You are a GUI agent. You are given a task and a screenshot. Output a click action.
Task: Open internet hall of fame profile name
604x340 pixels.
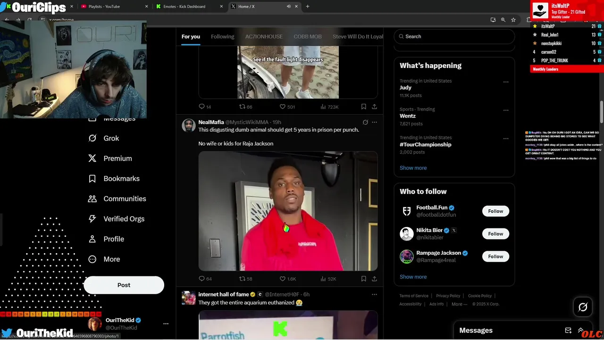(223, 295)
